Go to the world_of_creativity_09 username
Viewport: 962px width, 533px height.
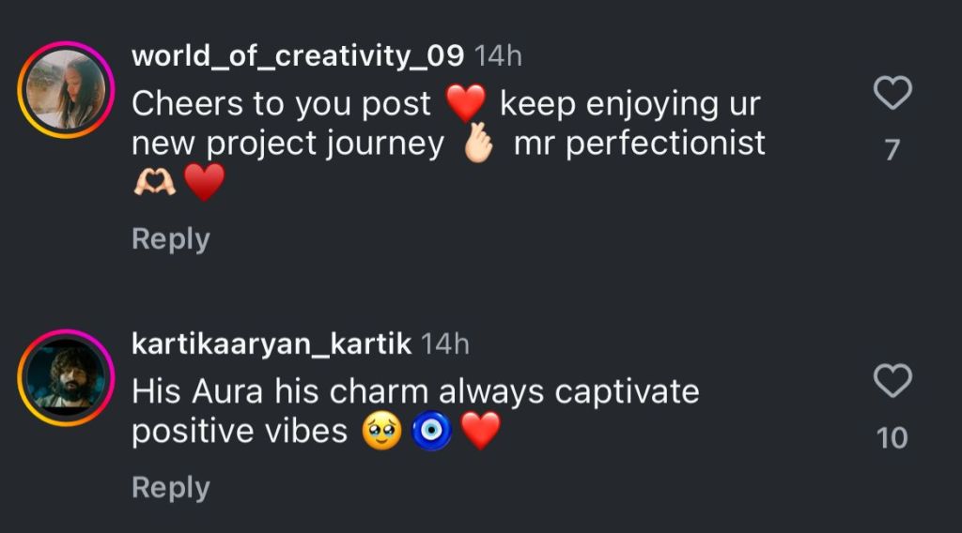pyautogui.click(x=298, y=55)
